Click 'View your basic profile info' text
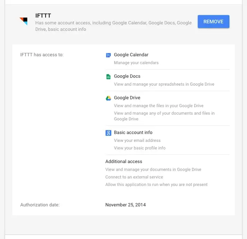This screenshot has height=239, width=247. pos(140,148)
